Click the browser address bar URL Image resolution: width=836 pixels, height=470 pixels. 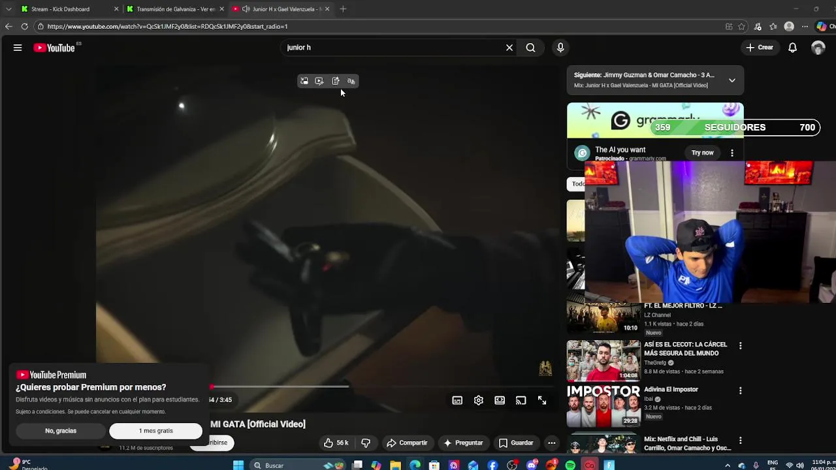click(167, 27)
